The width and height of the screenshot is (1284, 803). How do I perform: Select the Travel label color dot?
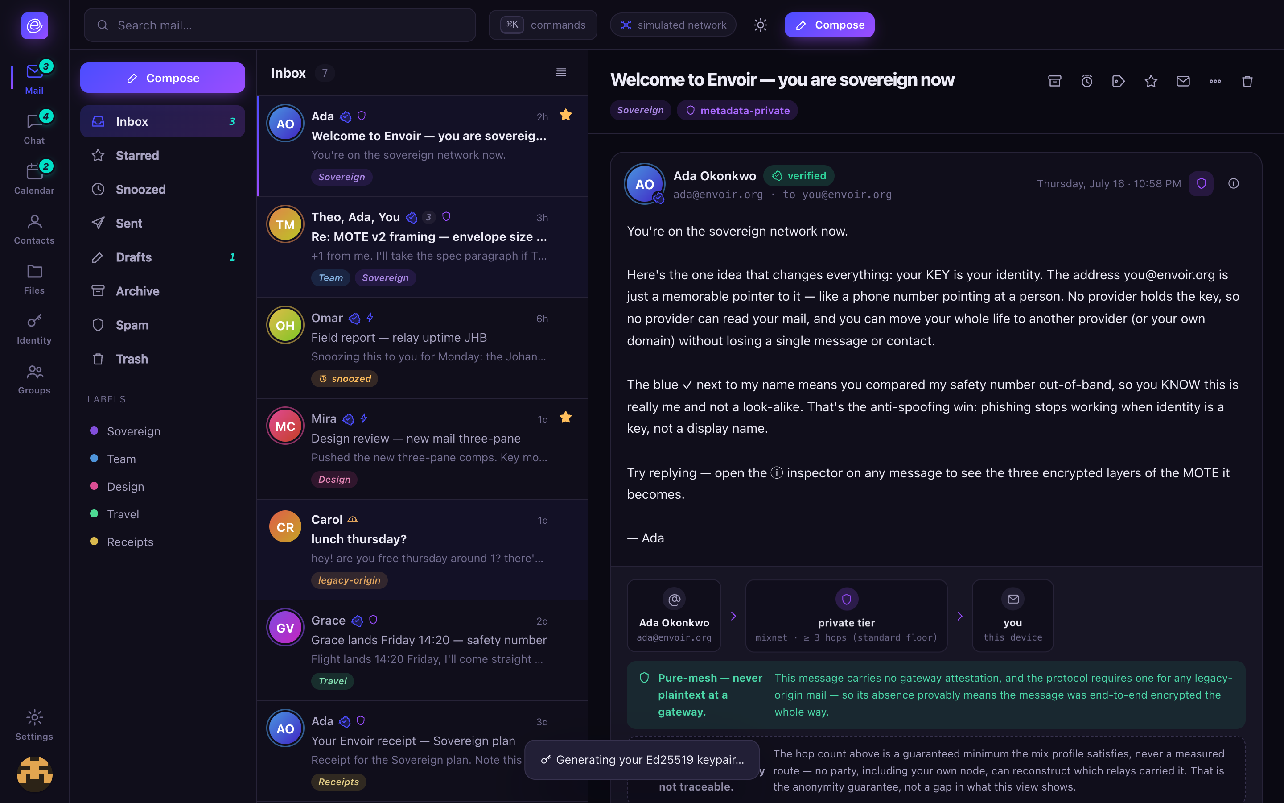point(94,513)
